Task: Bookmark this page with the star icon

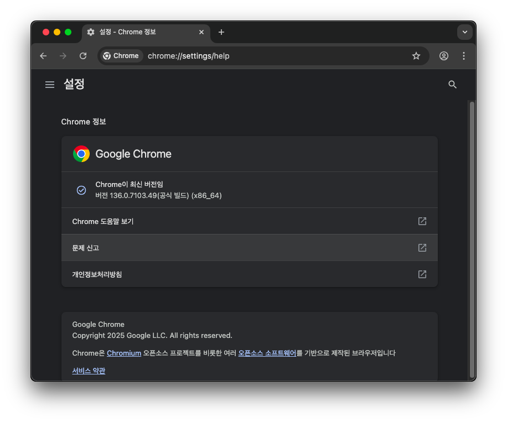Action: (416, 56)
